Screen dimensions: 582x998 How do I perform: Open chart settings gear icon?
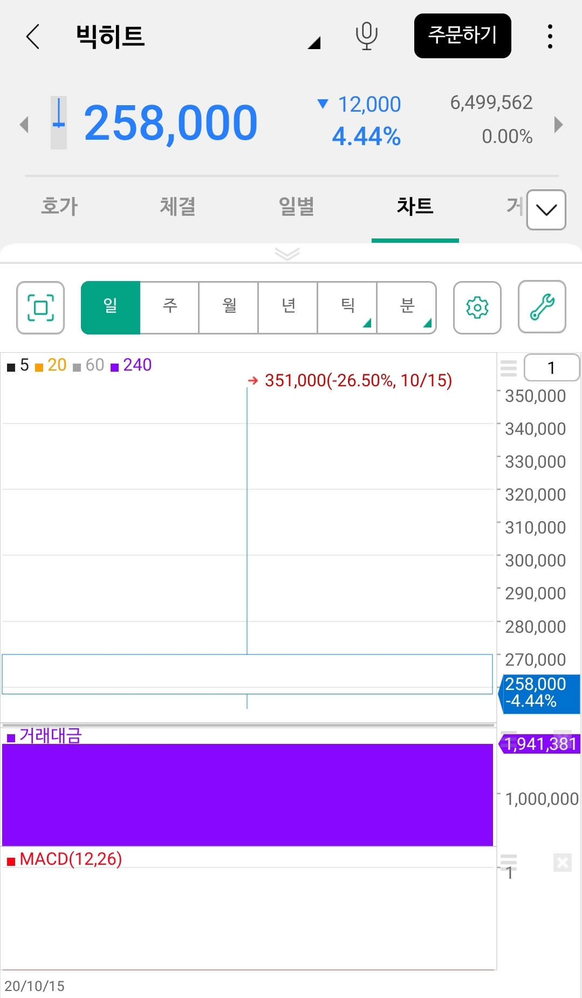coord(477,307)
